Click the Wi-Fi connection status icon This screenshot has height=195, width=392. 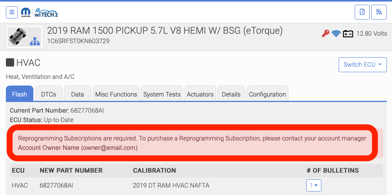point(336,34)
